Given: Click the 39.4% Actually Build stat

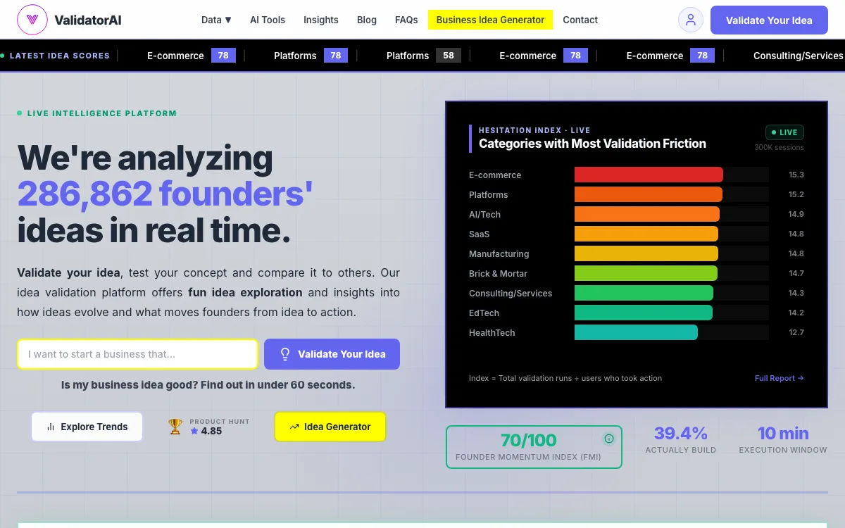Looking at the screenshot, I should tap(680, 440).
